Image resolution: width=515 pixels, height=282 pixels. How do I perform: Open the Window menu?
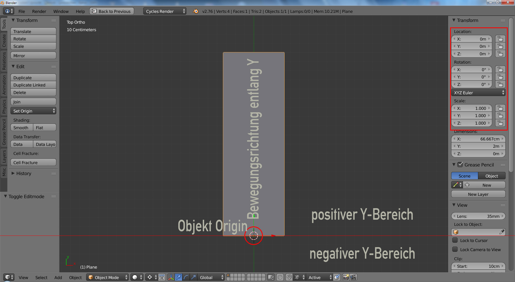tap(61, 11)
